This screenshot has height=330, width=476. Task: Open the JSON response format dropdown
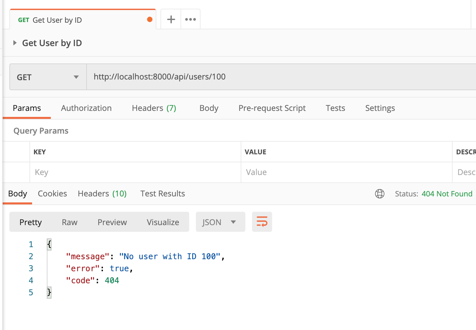click(221, 222)
